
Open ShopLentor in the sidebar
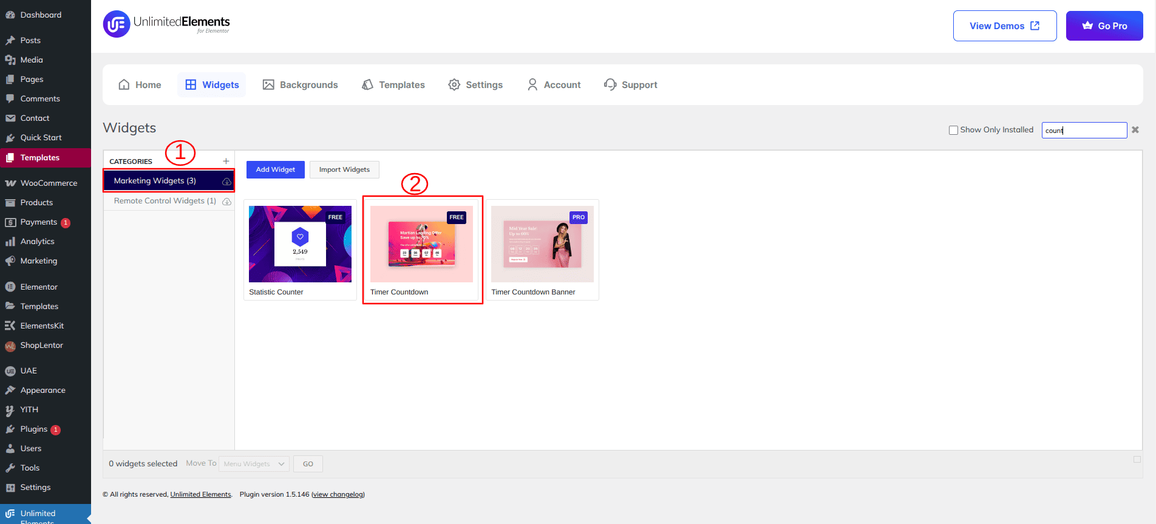coord(46,345)
